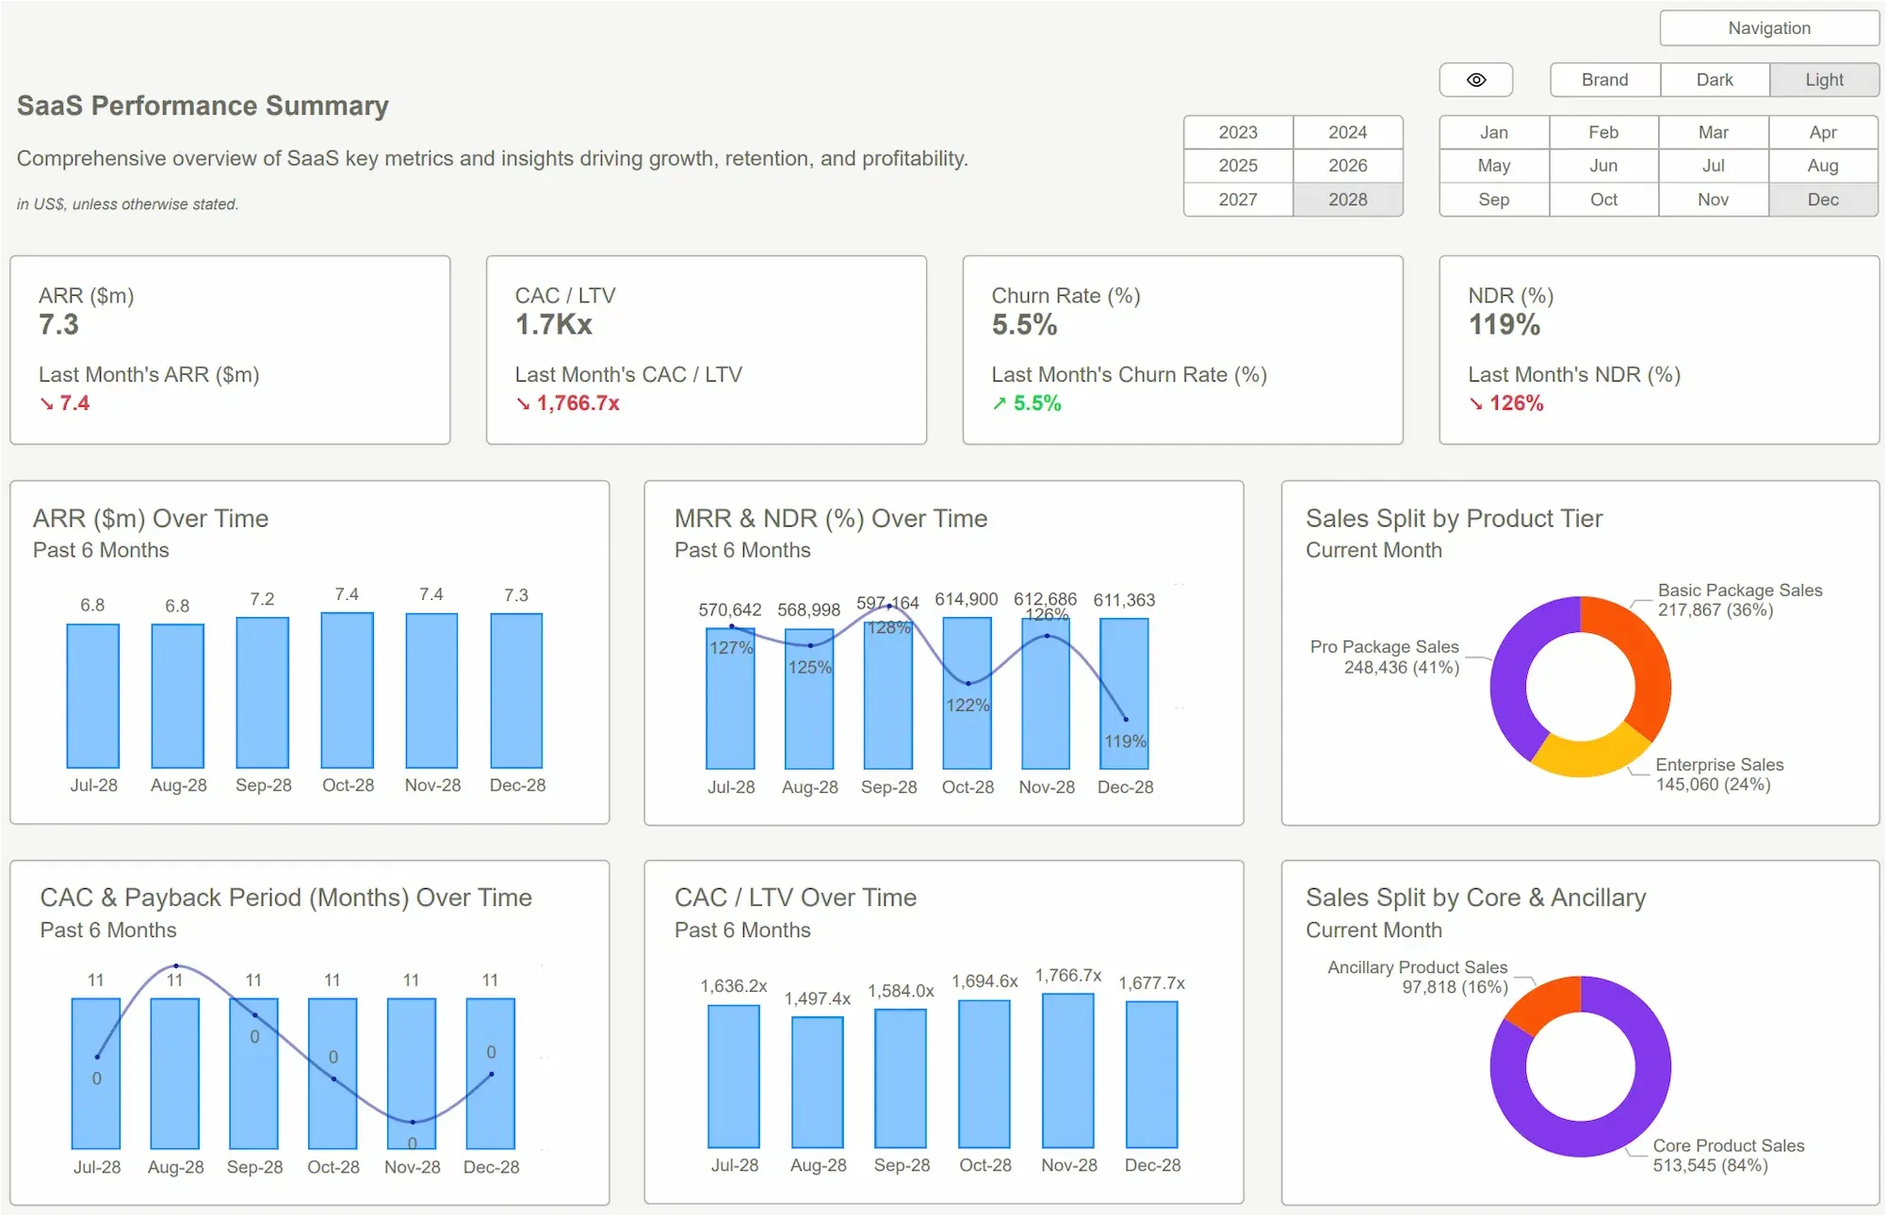The width and height of the screenshot is (1886, 1216).
Task: Click the CAC / LTV KPI card
Action: pyautogui.click(x=706, y=350)
